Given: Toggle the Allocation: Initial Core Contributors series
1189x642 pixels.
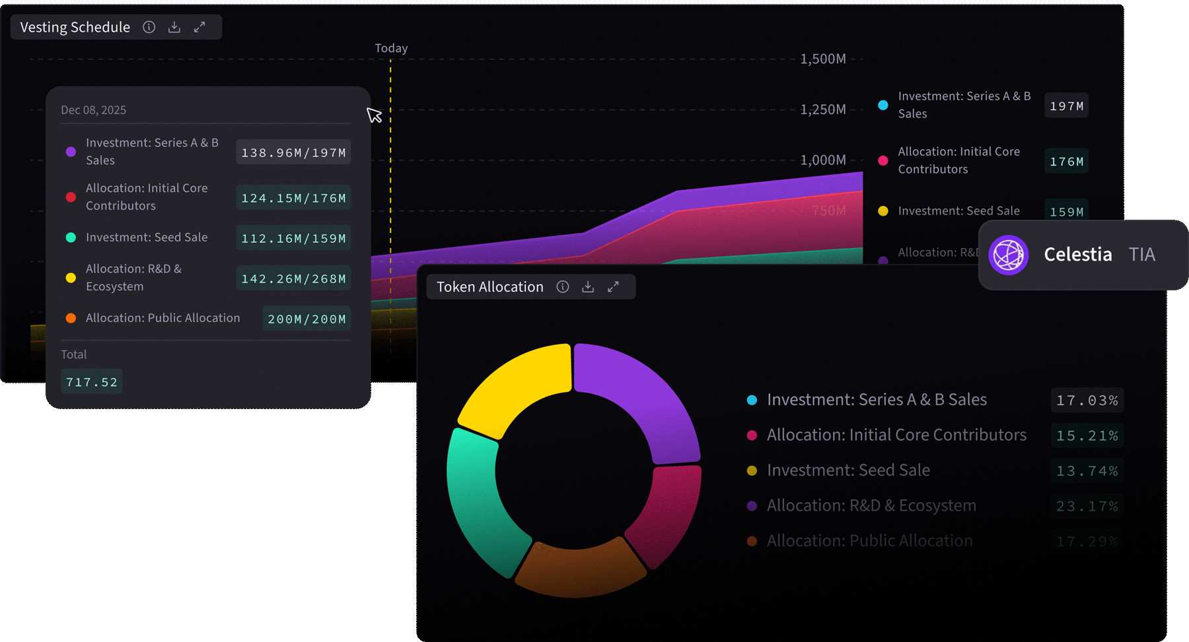Looking at the screenshot, I should pos(959,160).
